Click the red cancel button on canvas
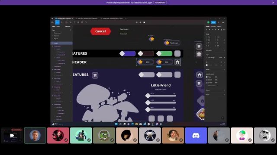The image size is (277, 155). pyautogui.click(x=100, y=31)
